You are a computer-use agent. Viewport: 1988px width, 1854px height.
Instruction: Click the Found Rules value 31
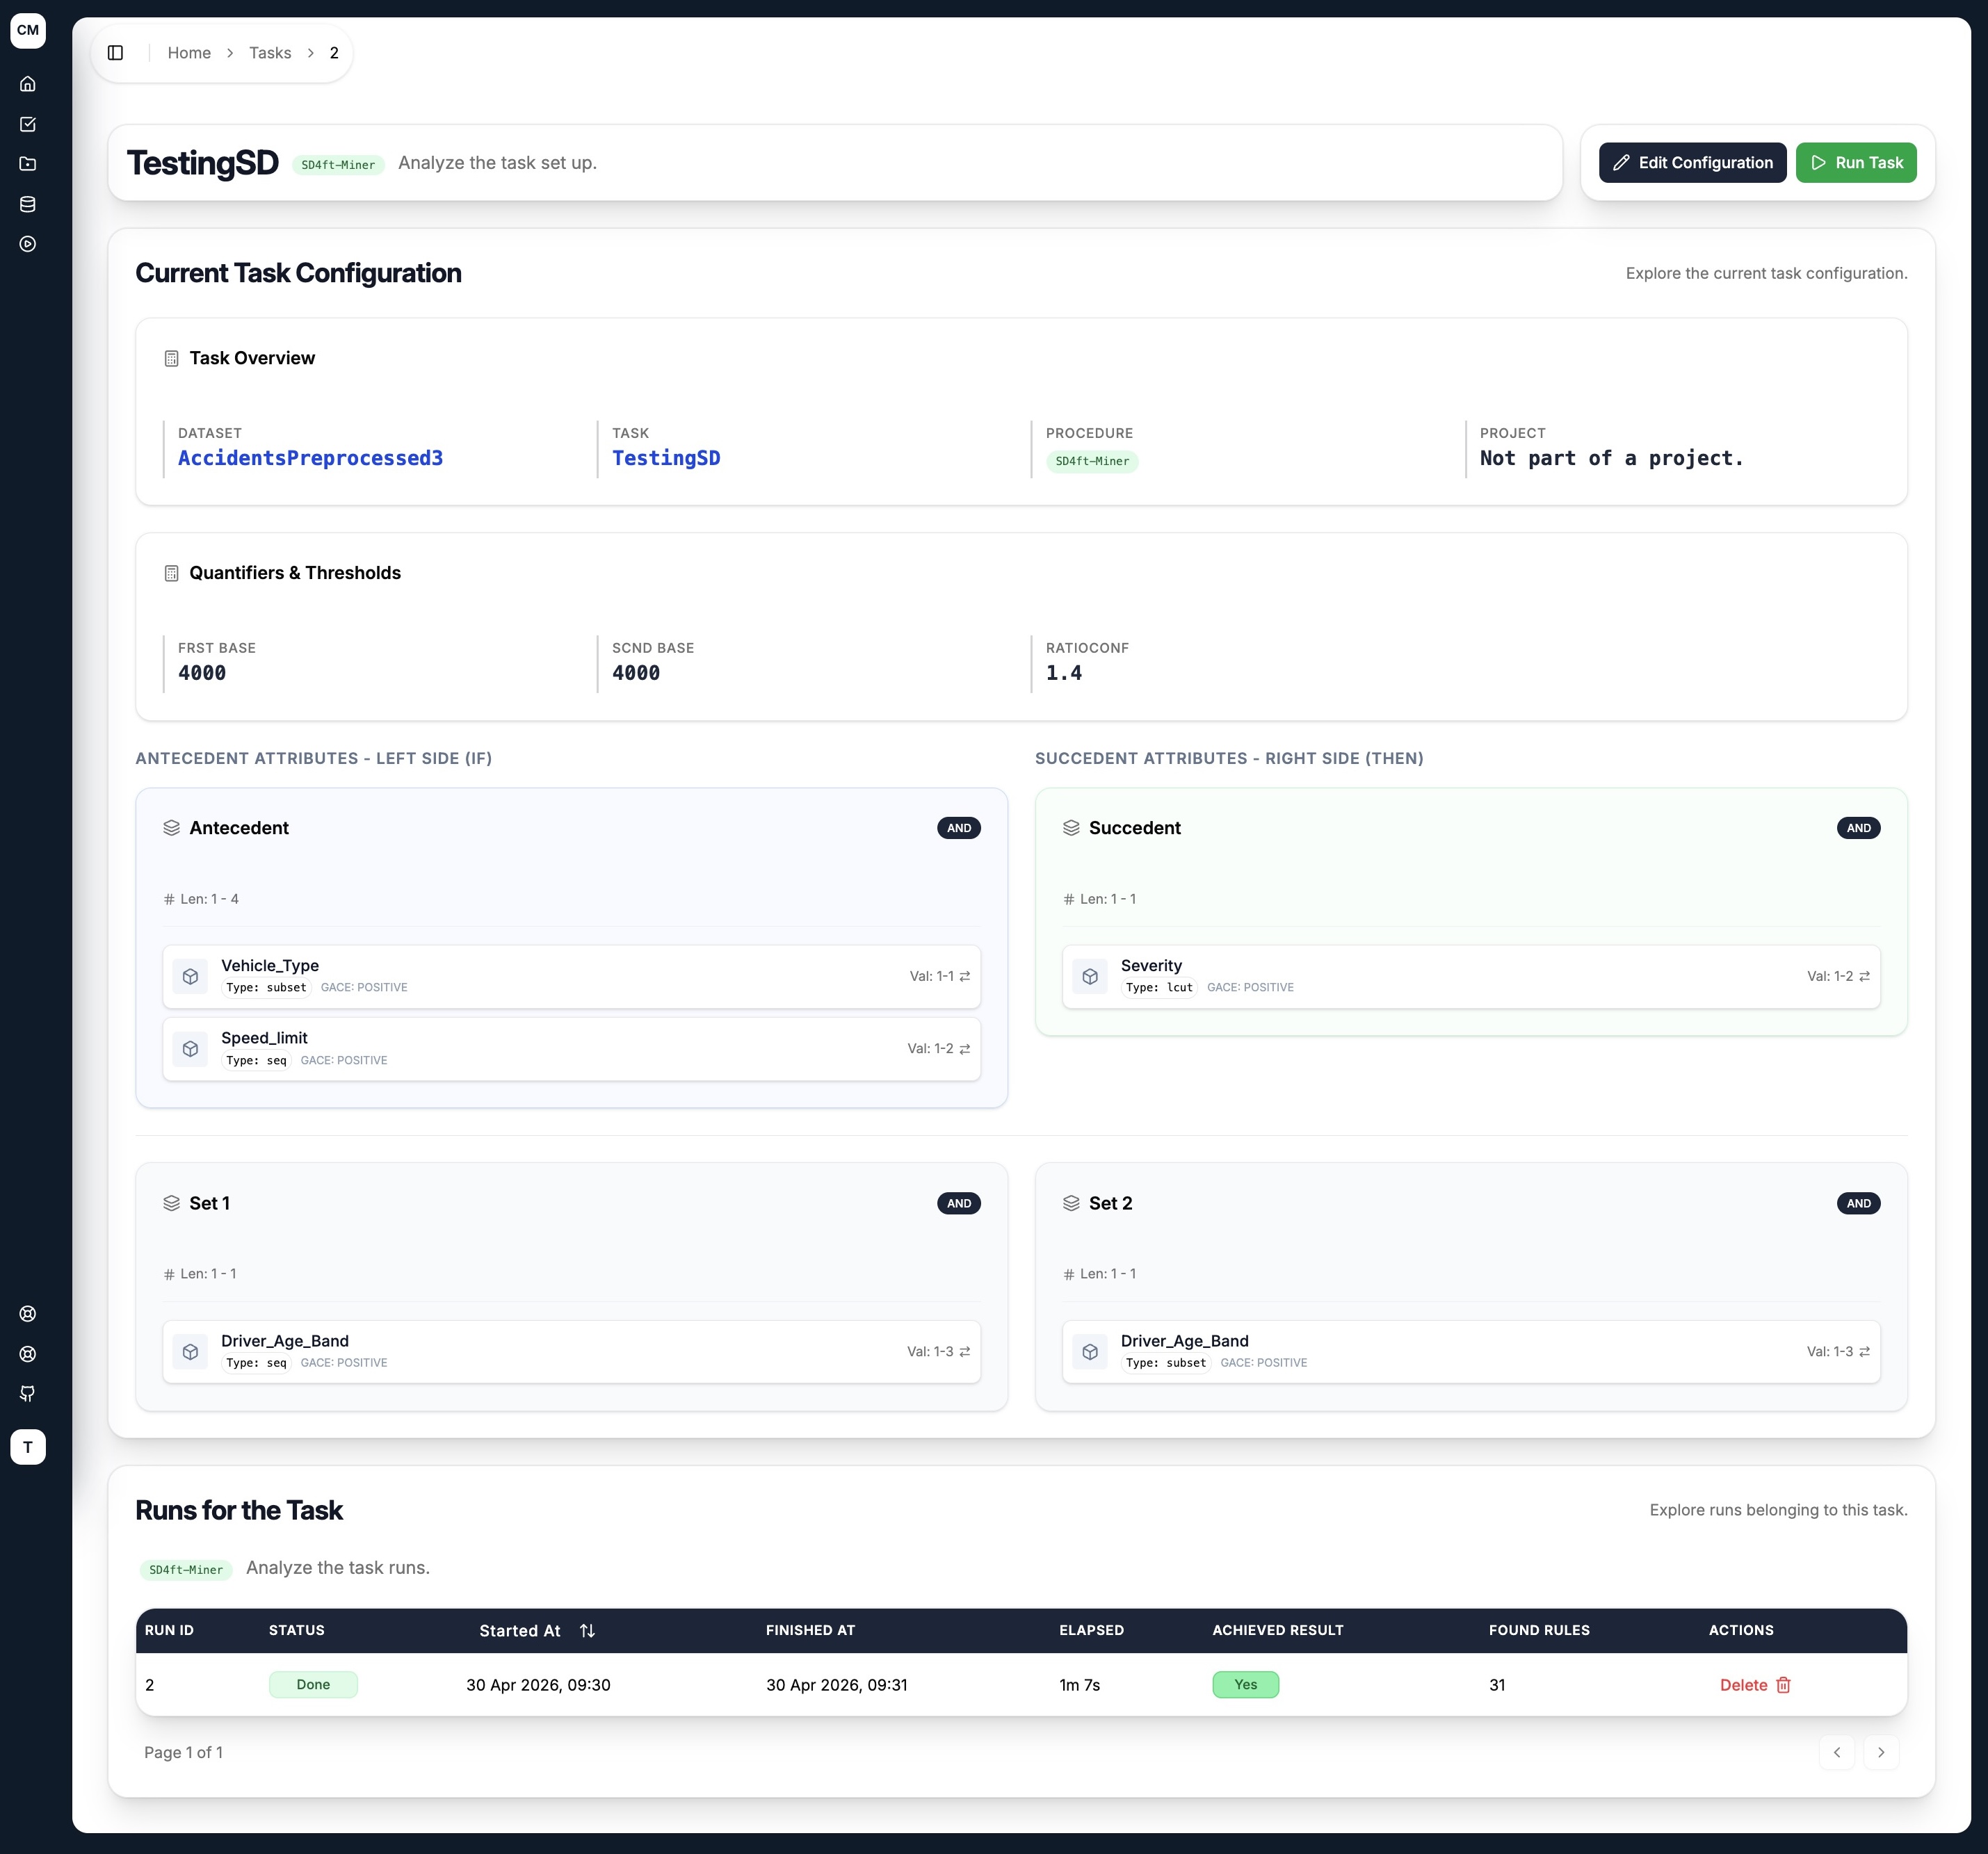pos(1497,1685)
